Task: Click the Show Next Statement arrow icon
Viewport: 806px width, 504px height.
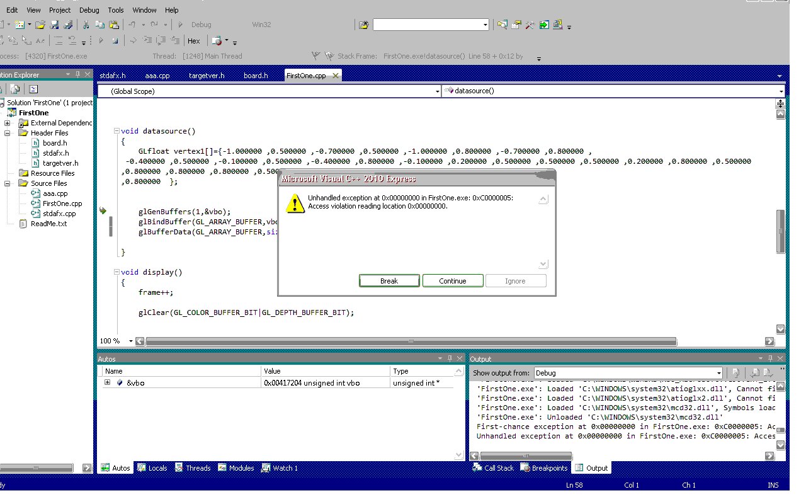Action: tap(133, 40)
